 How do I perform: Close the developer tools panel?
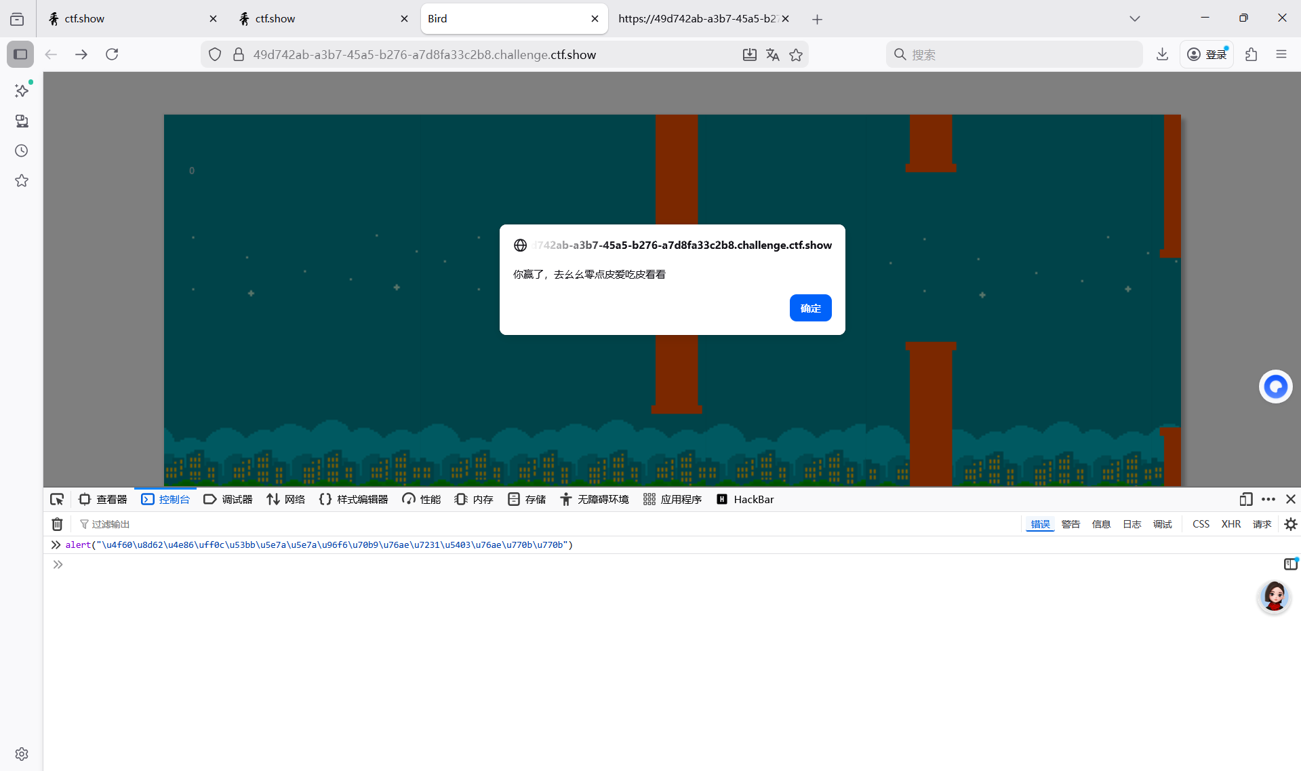(x=1290, y=500)
